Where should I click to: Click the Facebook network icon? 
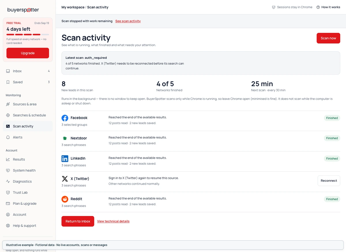[65, 118]
